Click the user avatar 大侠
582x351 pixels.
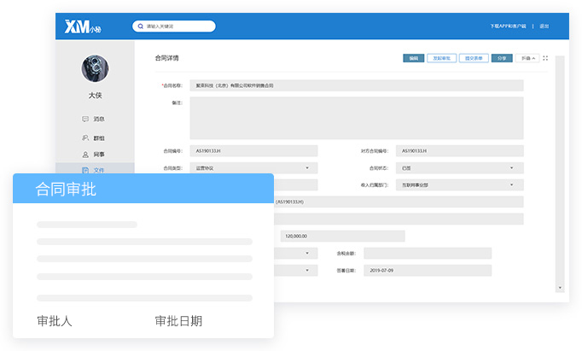coord(95,69)
